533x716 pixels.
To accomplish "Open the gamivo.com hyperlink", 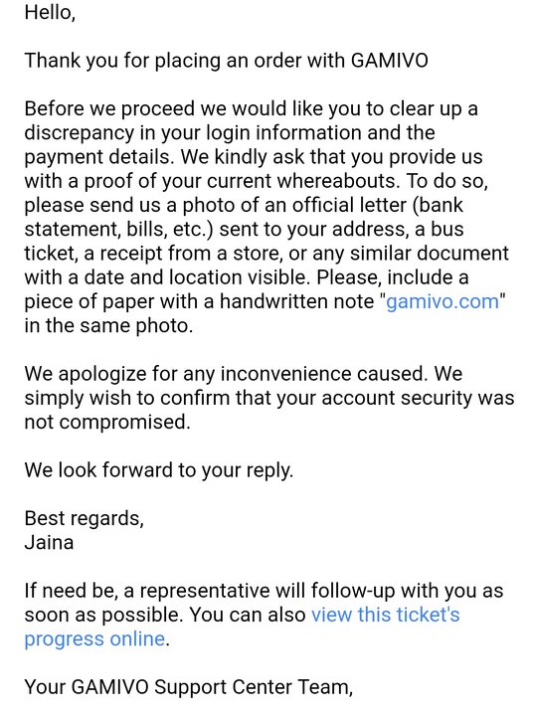I will click(x=443, y=302).
